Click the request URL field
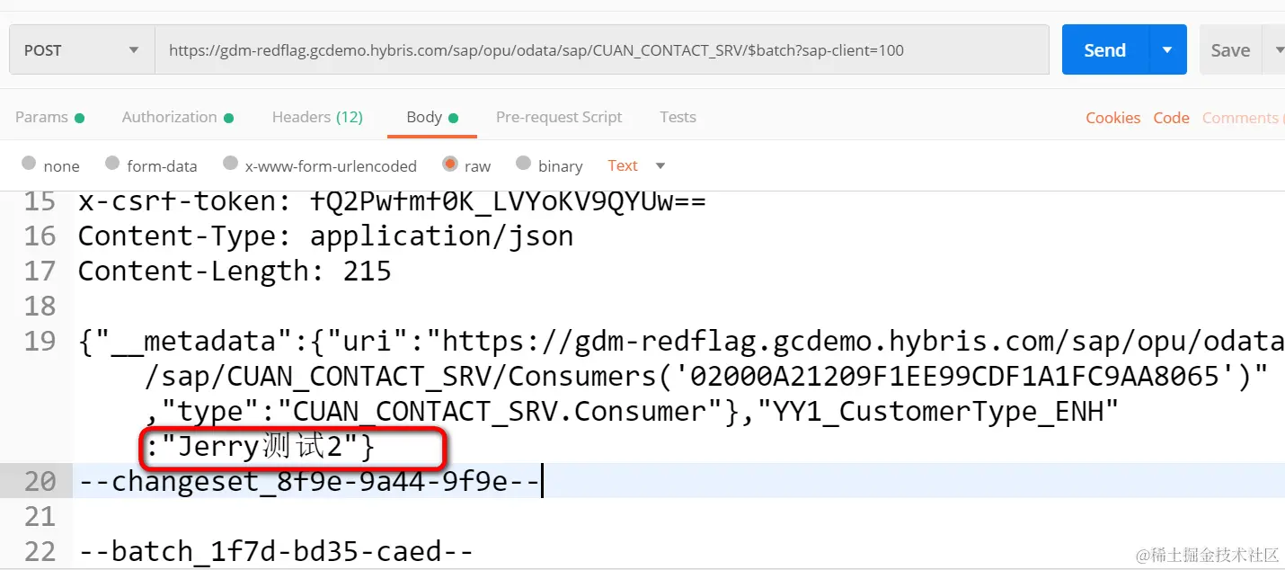This screenshot has width=1285, height=570. (602, 50)
